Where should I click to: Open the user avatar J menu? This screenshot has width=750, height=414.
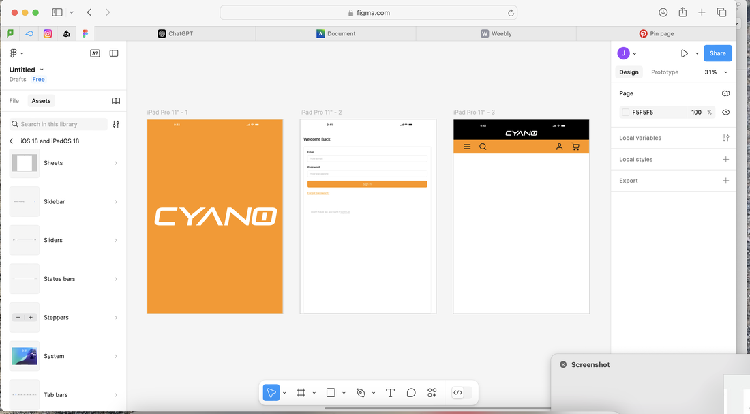[627, 53]
